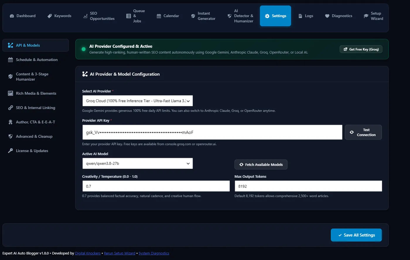Open the Digital Knockers link
The width and height of the screenshot is (410, 260).
[x=88, y=253]
